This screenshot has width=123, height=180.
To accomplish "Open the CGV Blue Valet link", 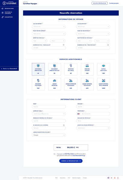I will click(69, 154).
